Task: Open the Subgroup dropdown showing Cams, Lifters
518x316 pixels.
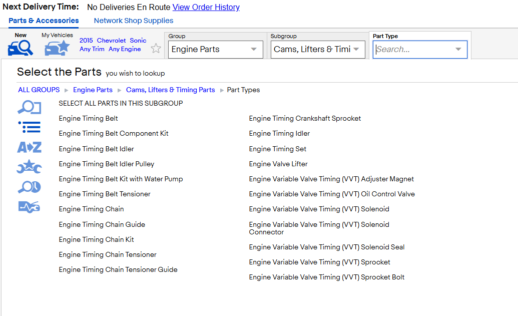Action: (x=318, y=49)
